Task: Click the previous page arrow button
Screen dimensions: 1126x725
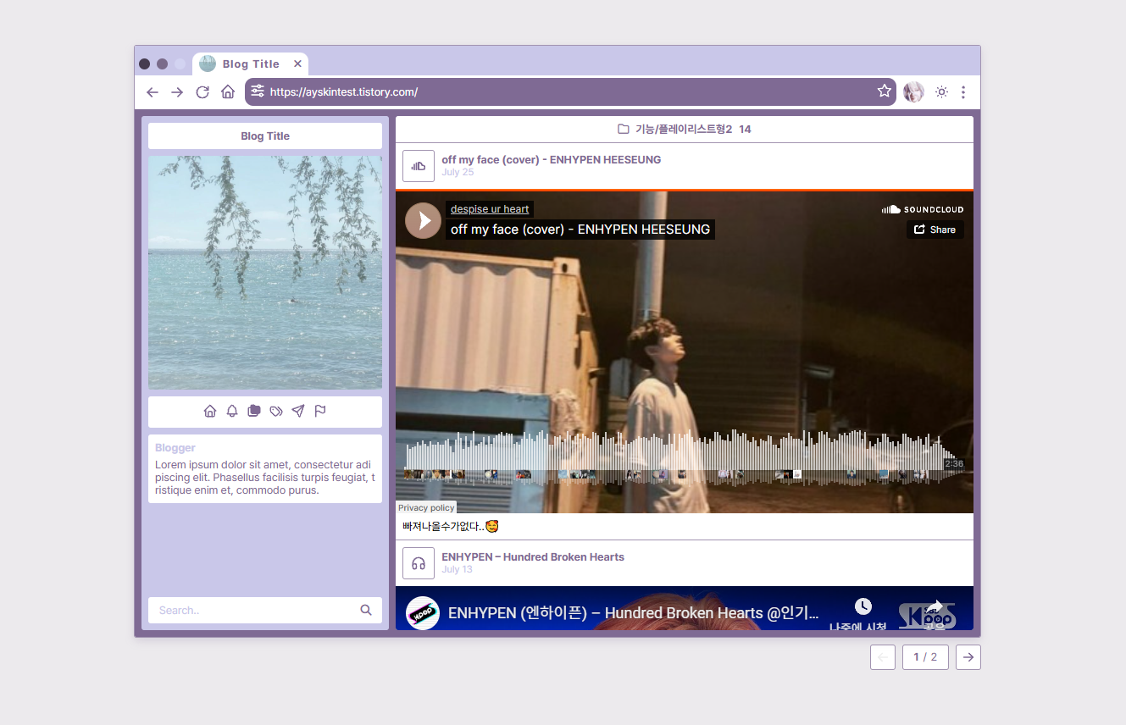Action: pyautogui.click(x=883, y=657)
